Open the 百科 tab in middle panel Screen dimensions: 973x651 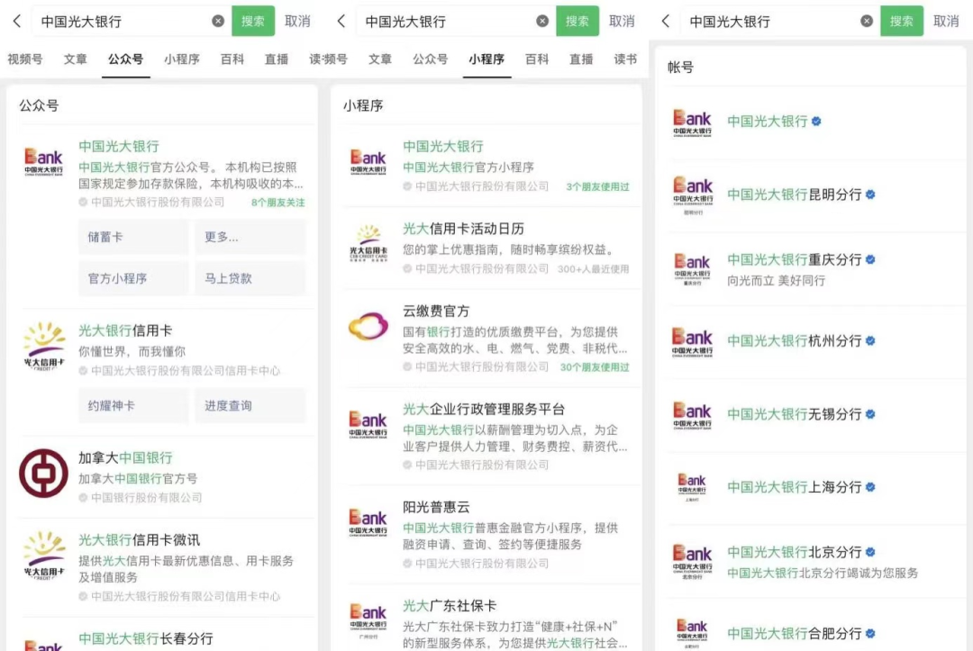pyautogui.click(x=537, y=59)
